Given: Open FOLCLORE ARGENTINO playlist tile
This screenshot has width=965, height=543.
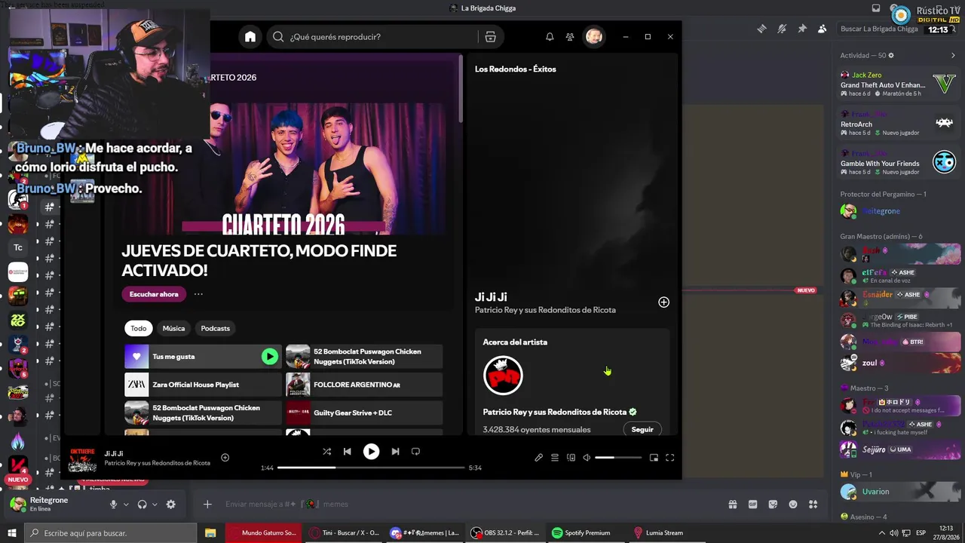Looking at the screenshot, I should [364, 385].
